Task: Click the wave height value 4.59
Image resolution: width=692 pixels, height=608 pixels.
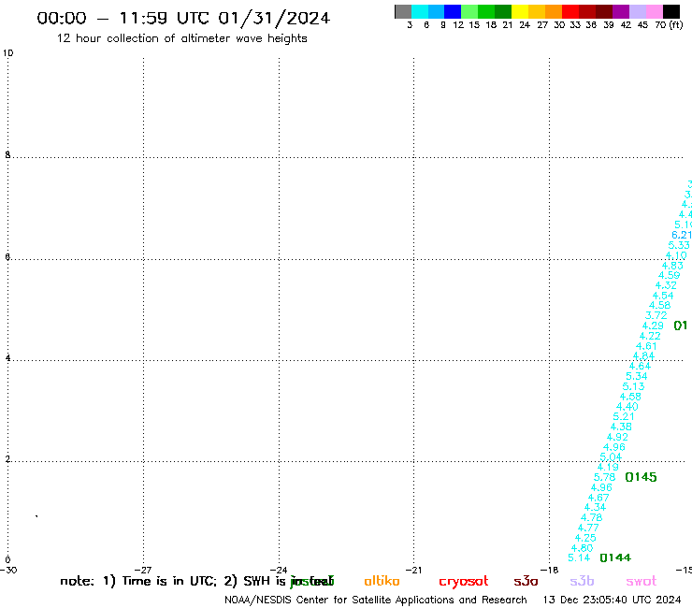Action: tap(669, 276)
